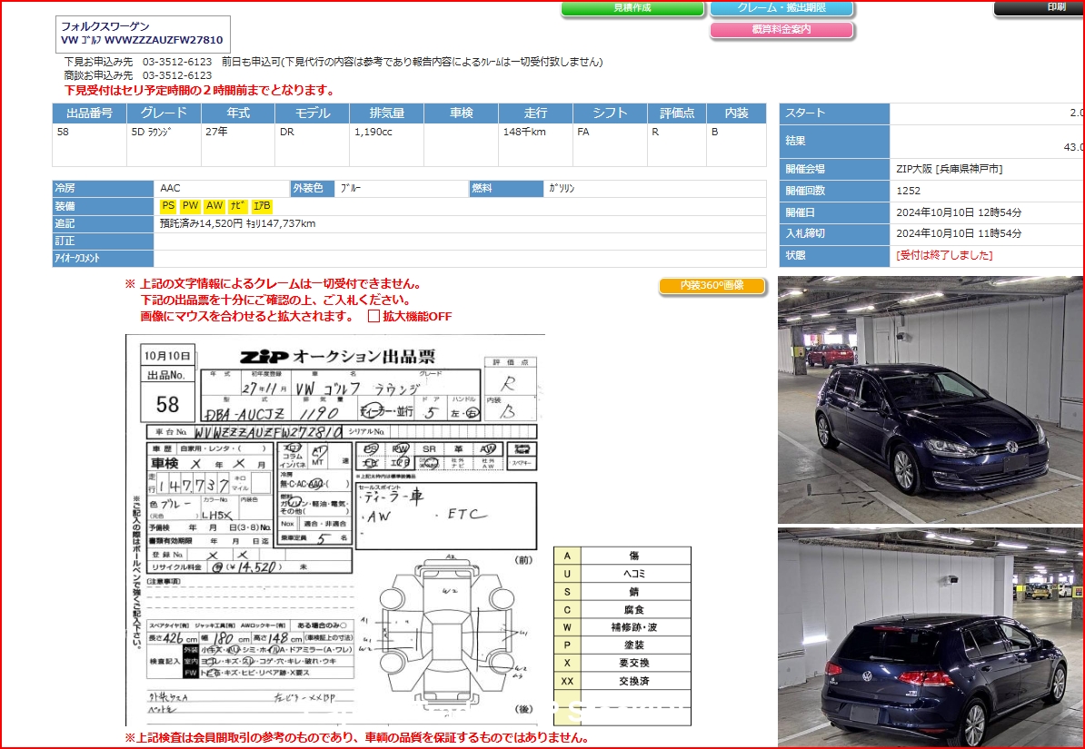
Task: Open the rear view car photo
Action: (931, 637)
